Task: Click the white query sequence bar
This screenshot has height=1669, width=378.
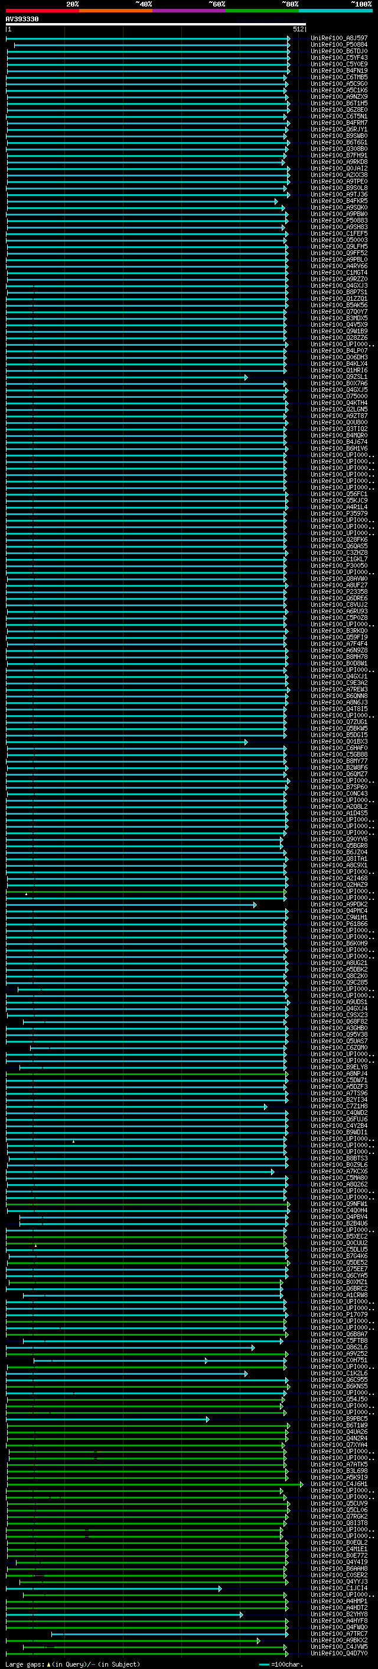Action: [x=156, y=24]
